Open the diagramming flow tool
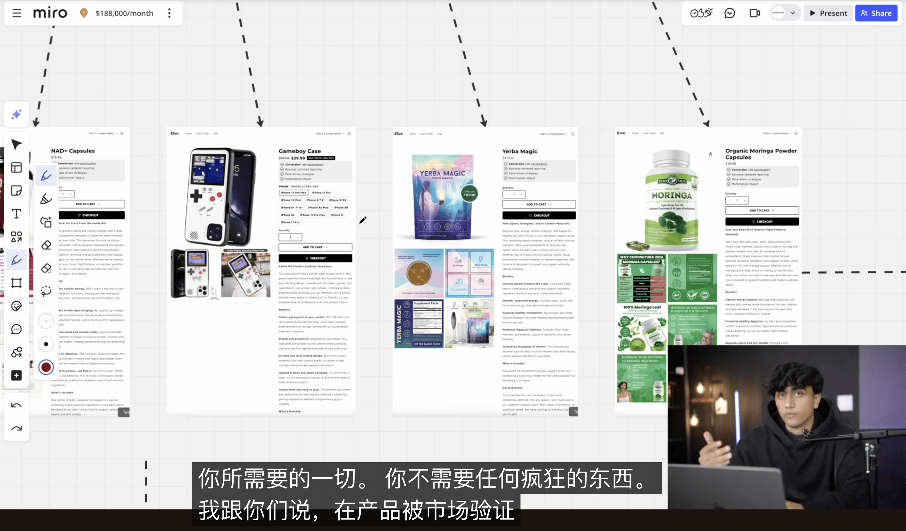The height and width of the screenshot is (531, 906). click(x=16, y=352)
